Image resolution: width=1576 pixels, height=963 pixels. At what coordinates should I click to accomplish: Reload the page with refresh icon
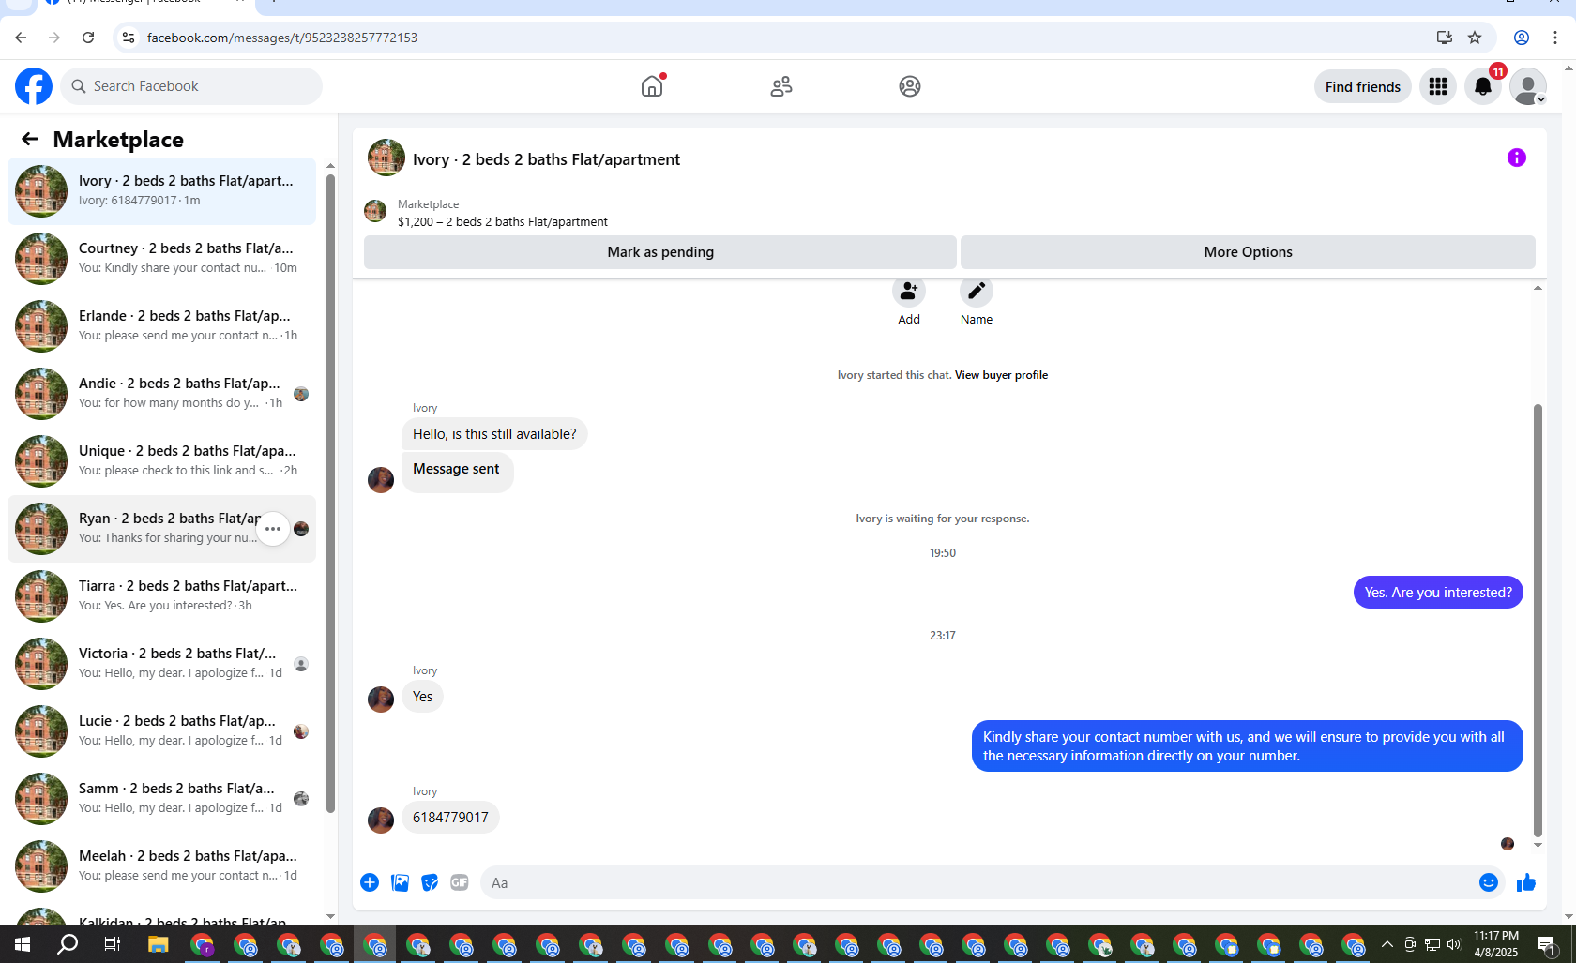[x=88, y=38]
